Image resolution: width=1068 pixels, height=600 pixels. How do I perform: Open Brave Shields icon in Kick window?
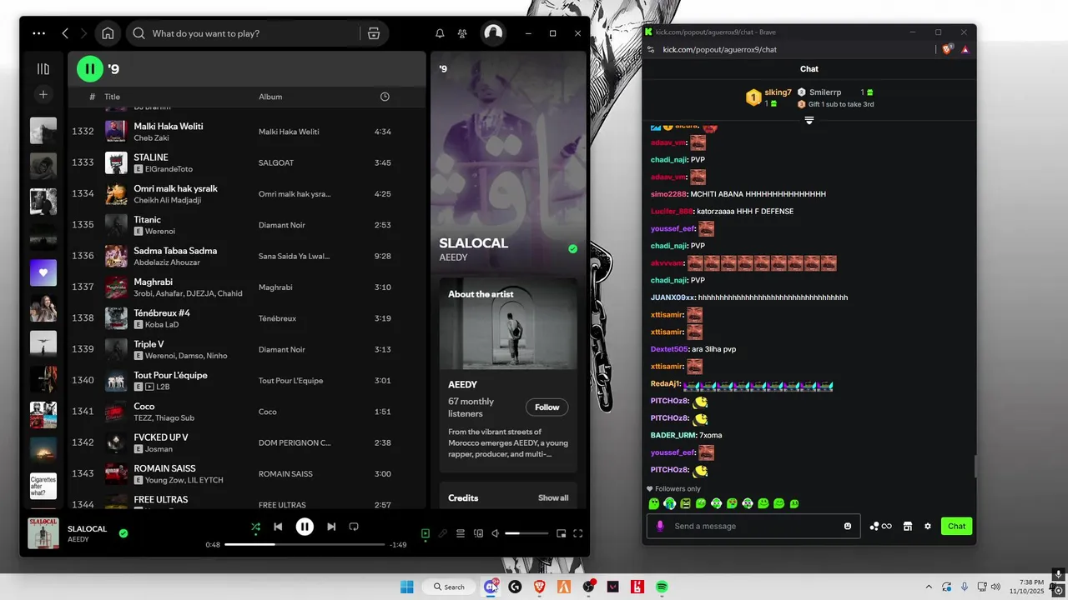pos(947,49)
